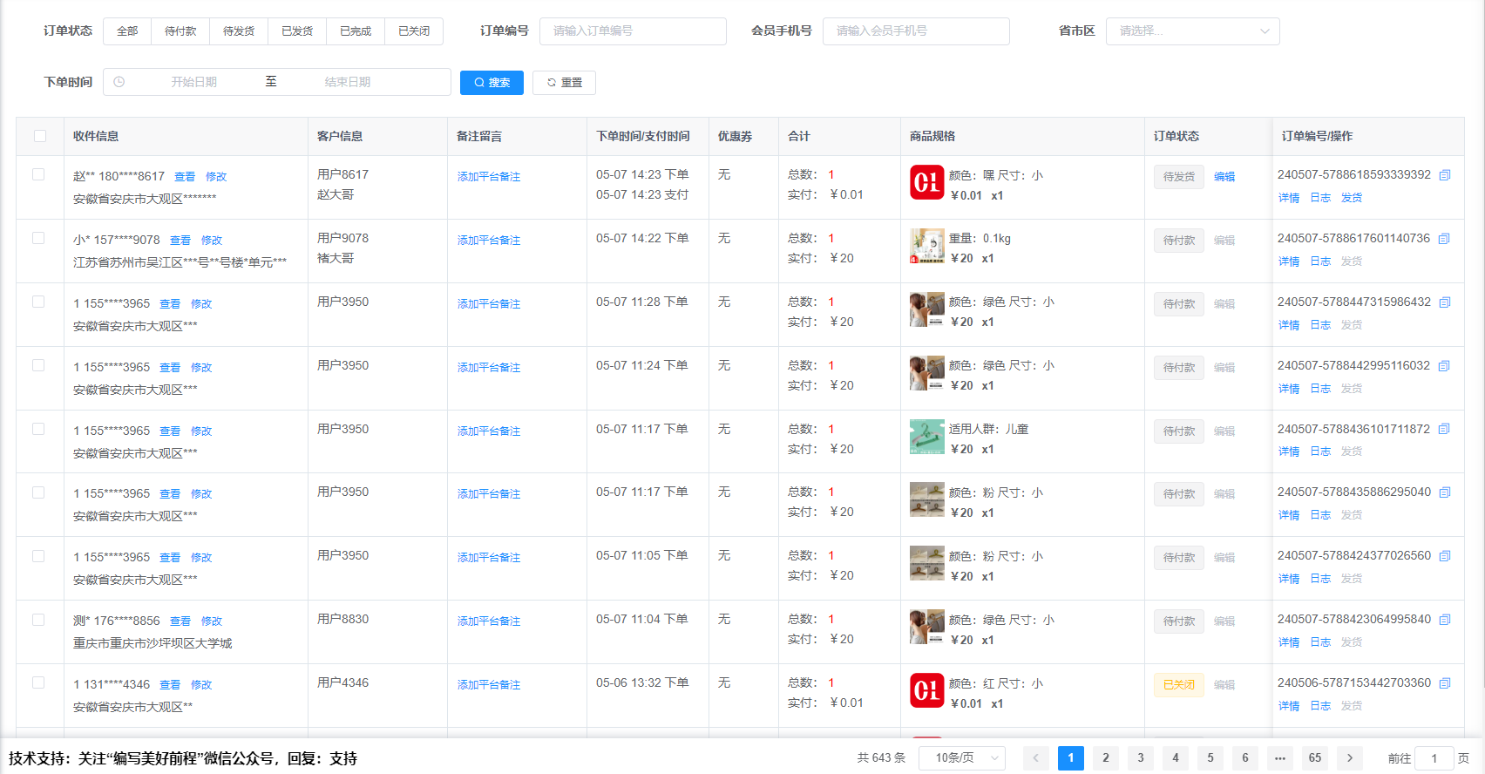
Task: Copy order number 240507-5788617601140736
Action: [x=1444, y=239]
